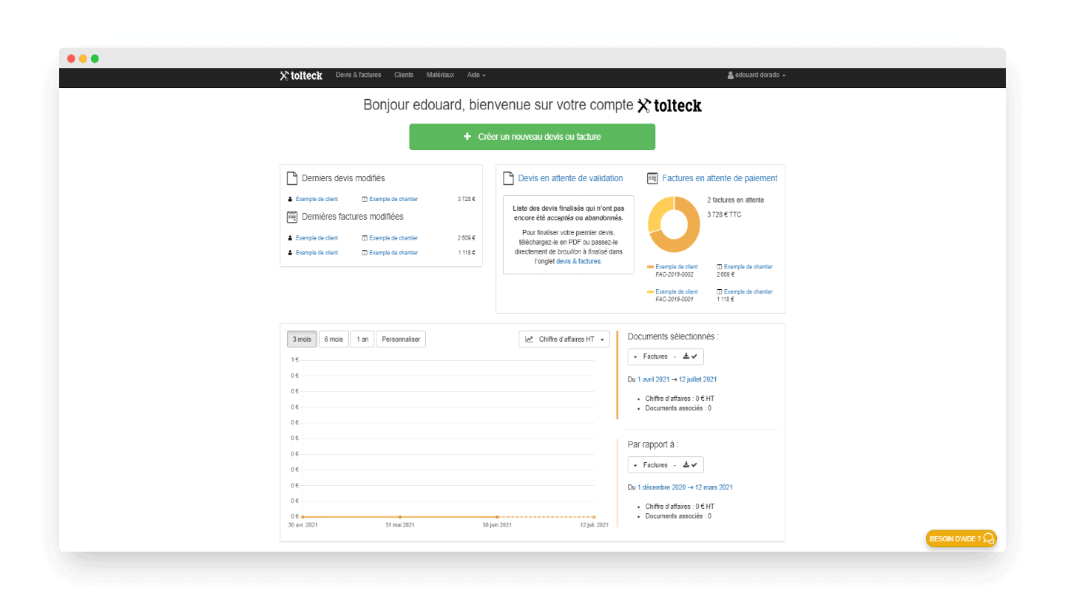Image resolution: width=1065 pixels, height=599 pixels.
Task: Click the person icon in the 1 118 € modified invoices row
Action: (291, 253)
